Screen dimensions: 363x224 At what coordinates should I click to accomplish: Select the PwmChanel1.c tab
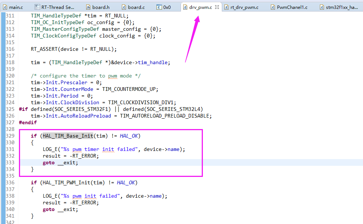pyautogui.click(x=292, y=7)
